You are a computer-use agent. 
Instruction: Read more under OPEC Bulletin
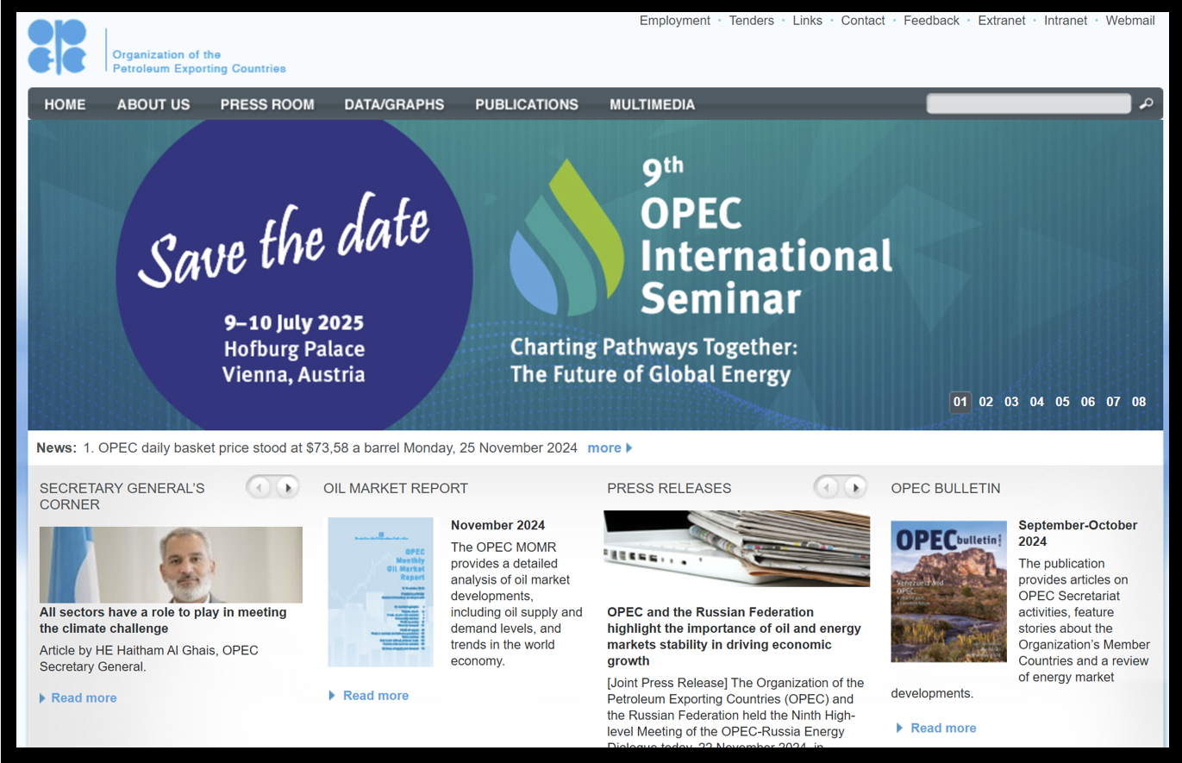943,729
